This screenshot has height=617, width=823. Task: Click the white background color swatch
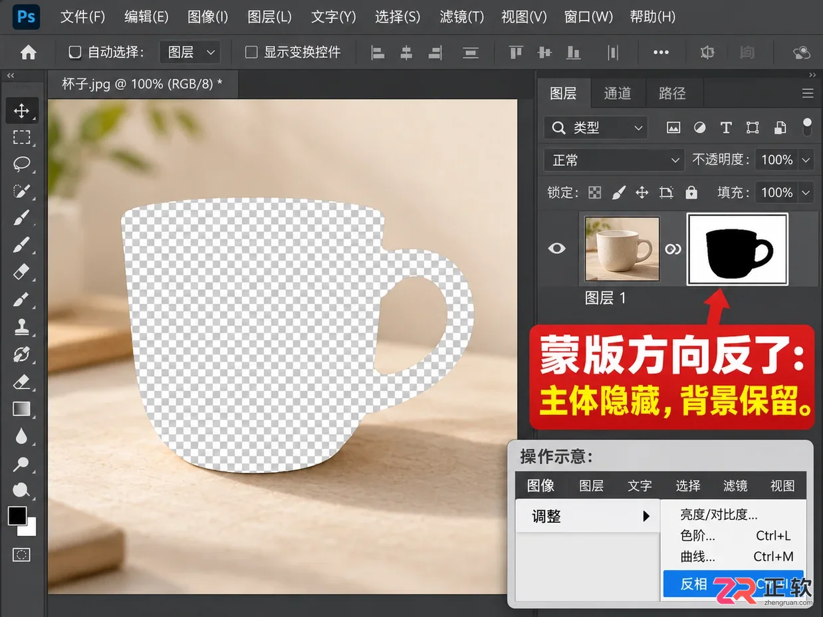tap(30, 529)
